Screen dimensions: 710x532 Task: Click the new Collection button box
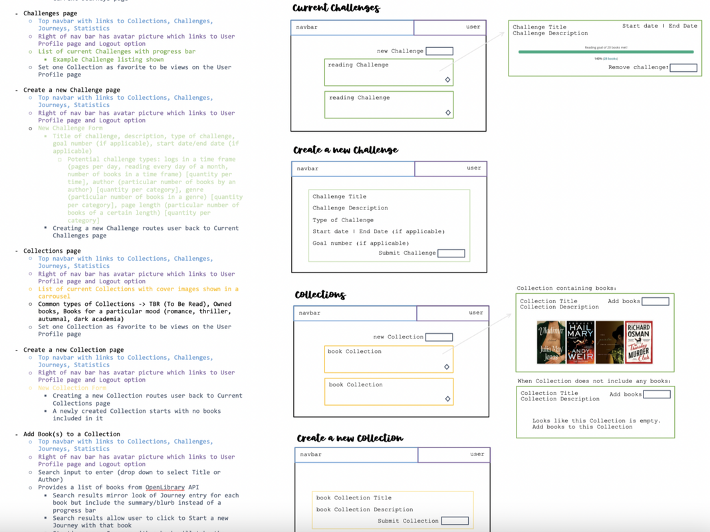[439, 337]
